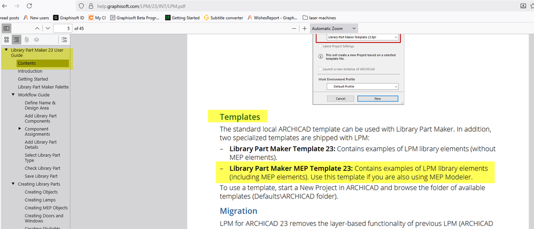Open the Getting Started bookmark
Viewport: 534px width, 229px height.
pyautogui.click(x=182, y=18)
